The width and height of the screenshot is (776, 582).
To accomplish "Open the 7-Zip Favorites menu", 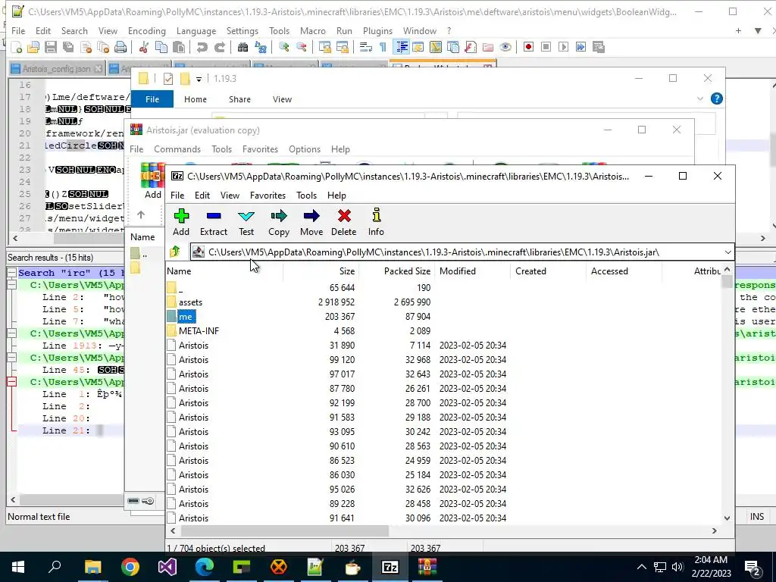I will click(268, 196).
